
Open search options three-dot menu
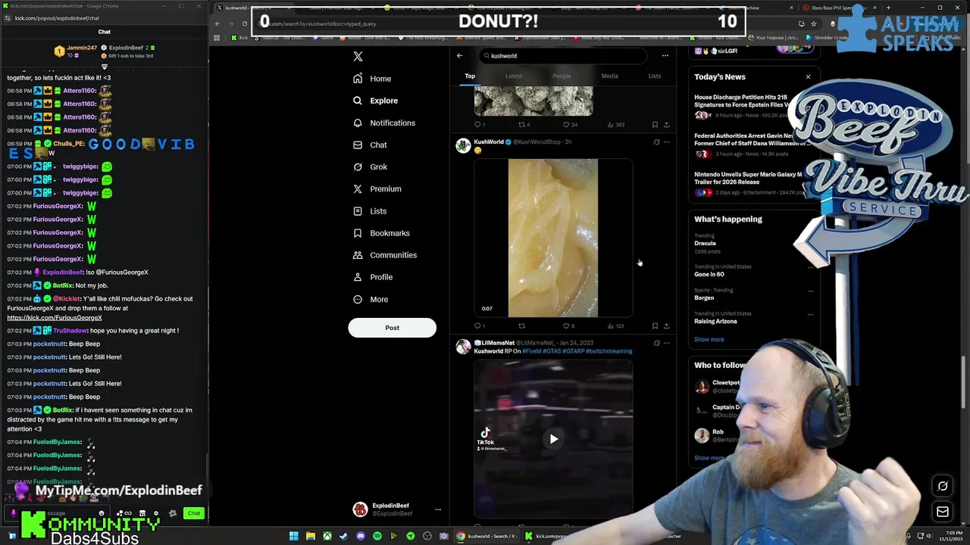(665, 55)
